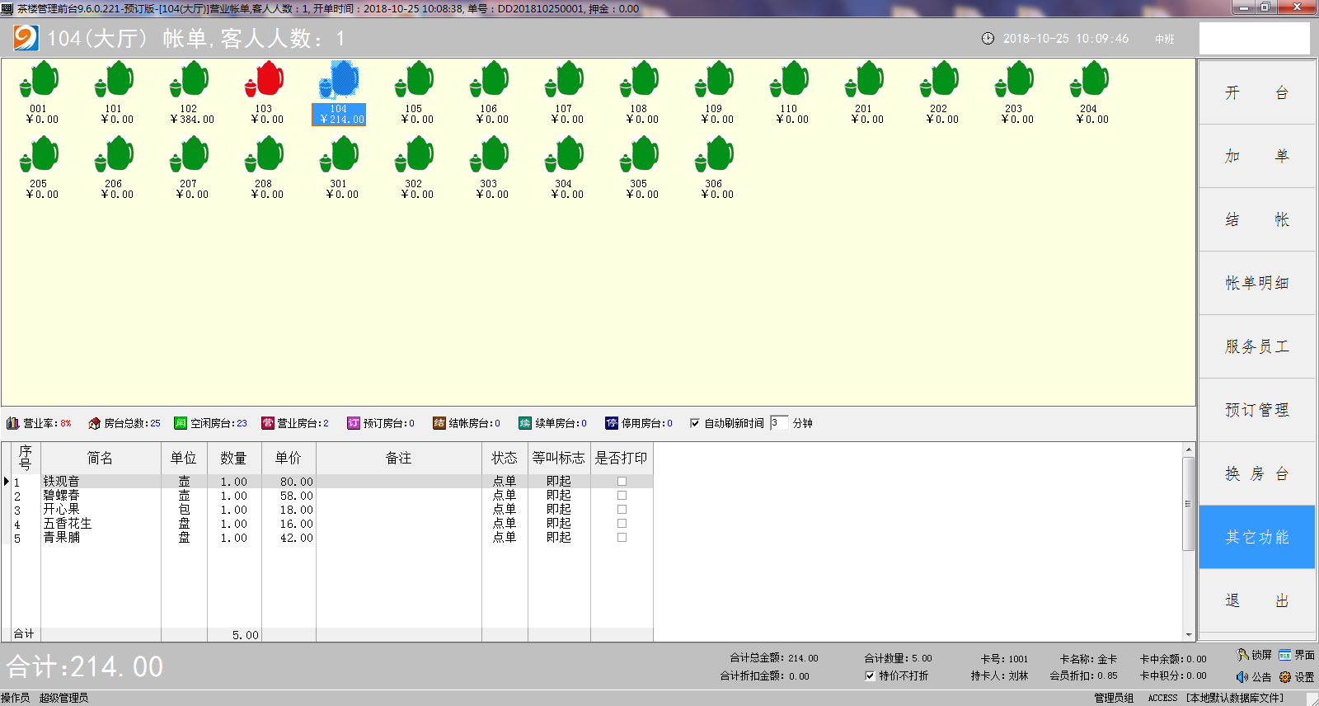Click the 锁屏 lock screen icon
Viewport: 1319px width, 706px height.
(x=1243, y=655)
